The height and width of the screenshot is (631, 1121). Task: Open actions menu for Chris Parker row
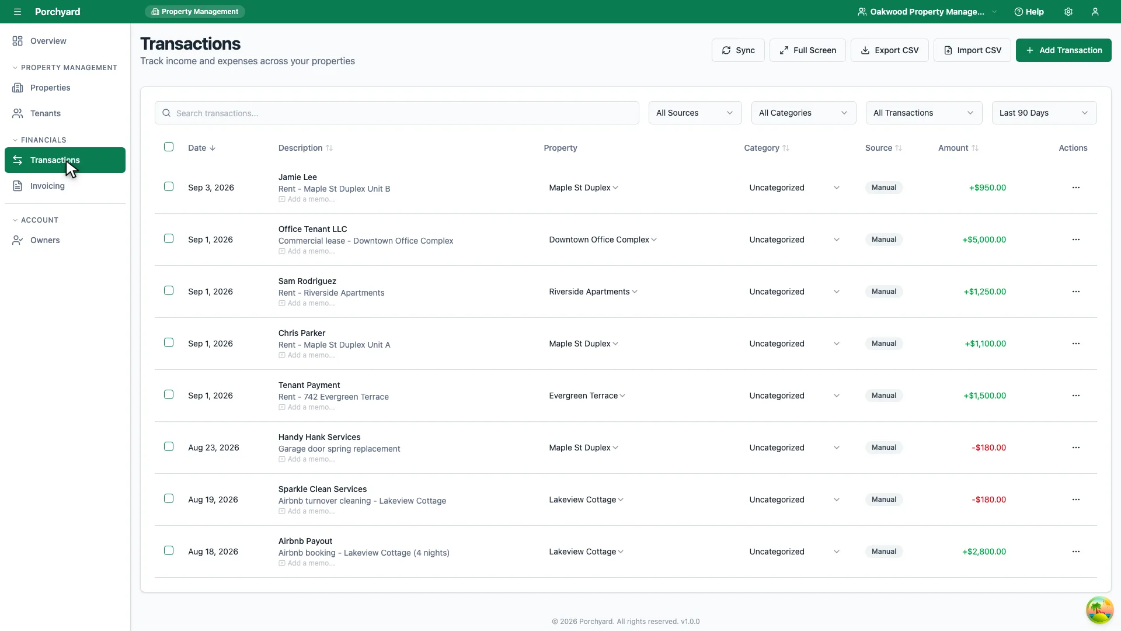(1076, 344)
